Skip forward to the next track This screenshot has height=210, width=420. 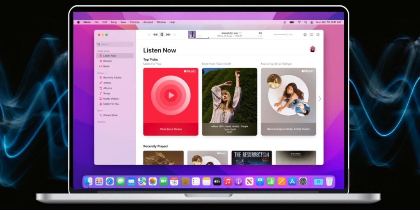coord(168,34)
